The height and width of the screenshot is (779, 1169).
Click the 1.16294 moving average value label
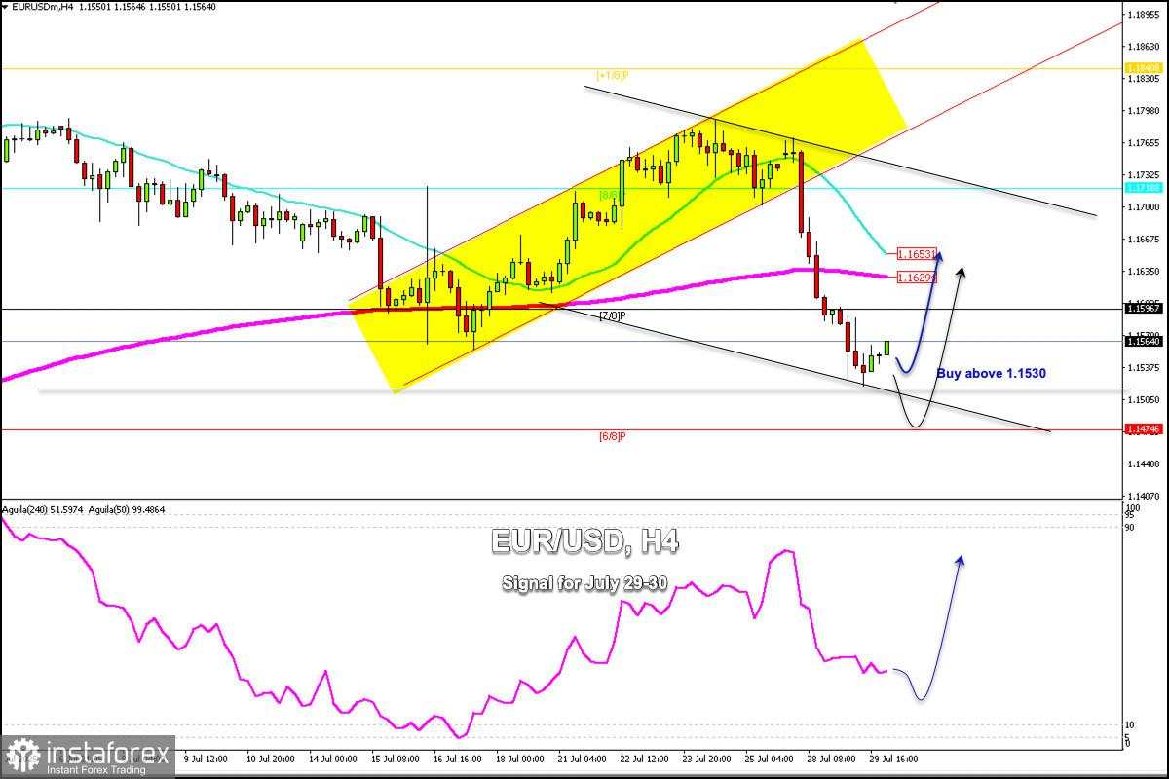point(917,278)
